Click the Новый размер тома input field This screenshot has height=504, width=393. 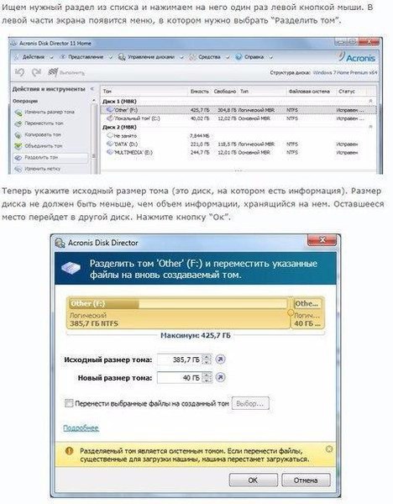[x=180, y=378]
